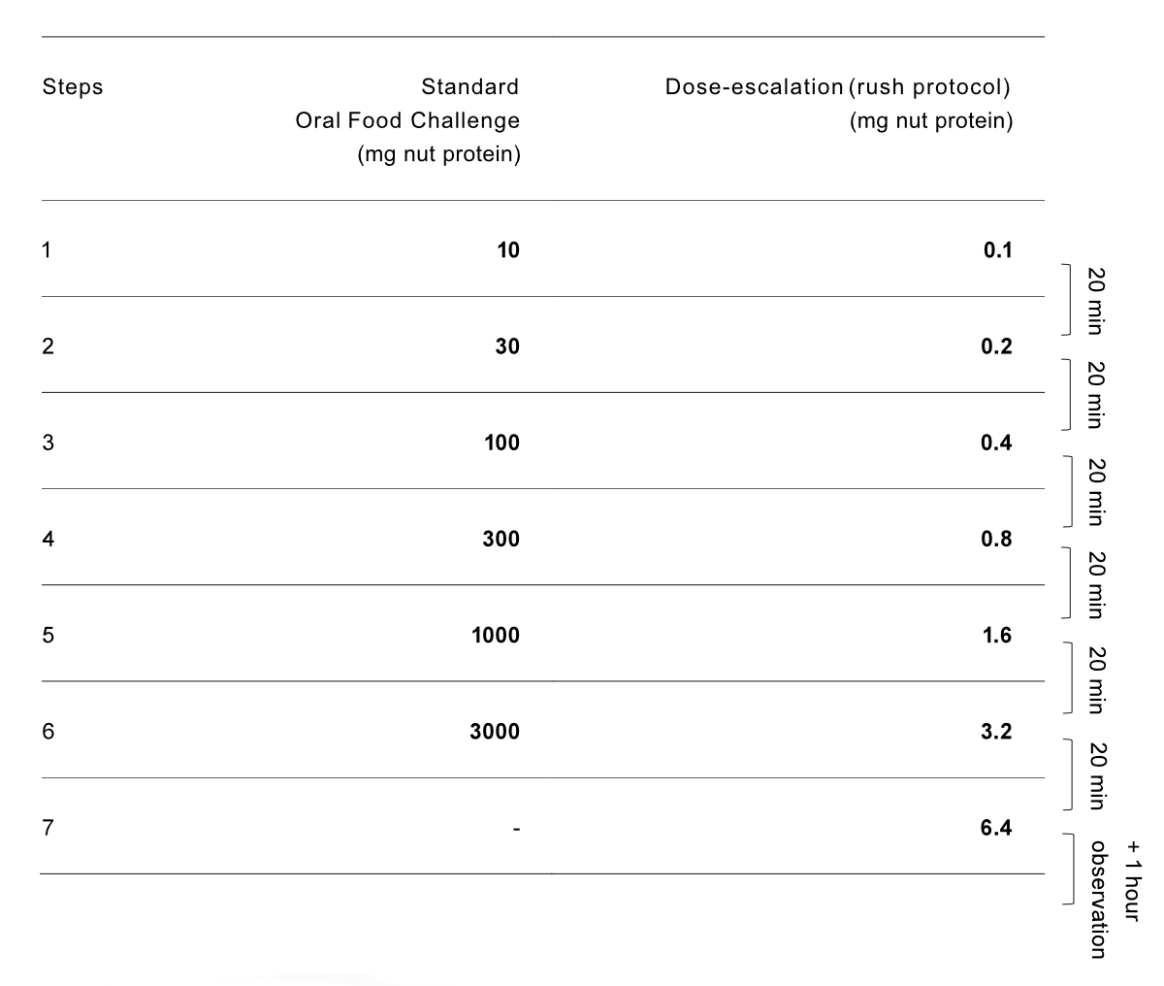Image resolution: width=1164 pixels, height=986 pixels.
Task: Click the dash in step 7 row
Action: (517, 830)
